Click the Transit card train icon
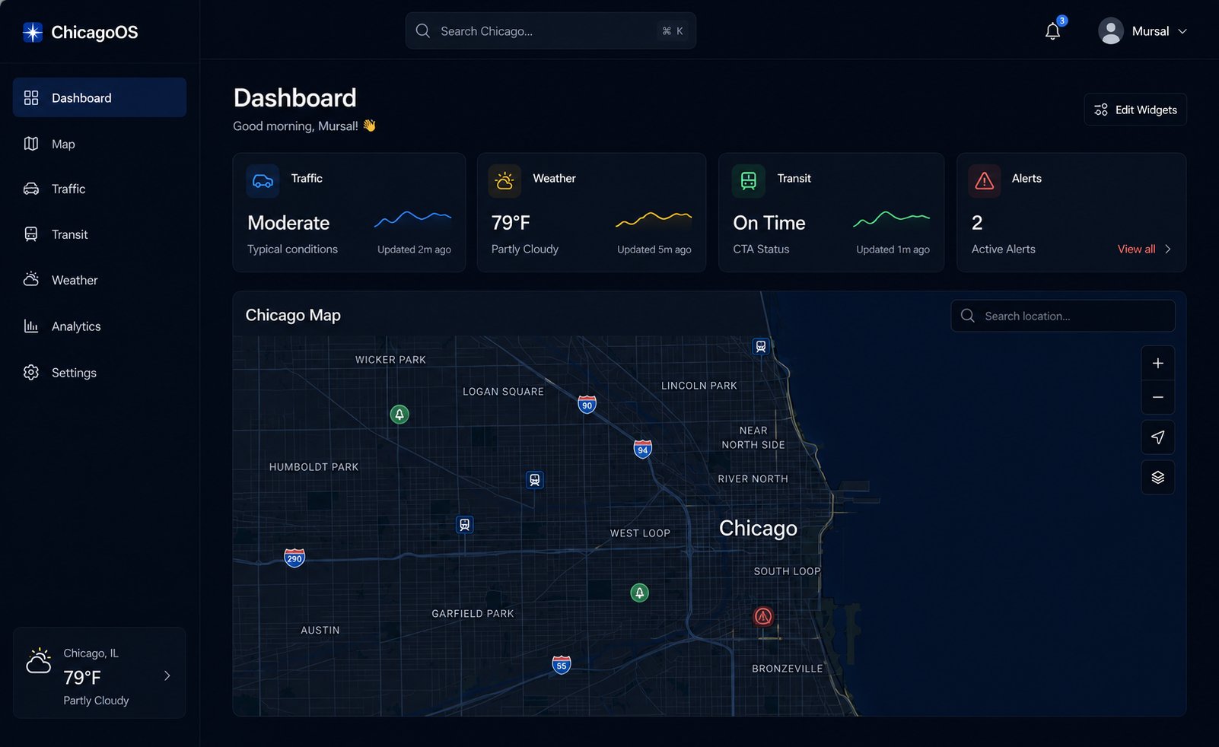 point(749,181)
